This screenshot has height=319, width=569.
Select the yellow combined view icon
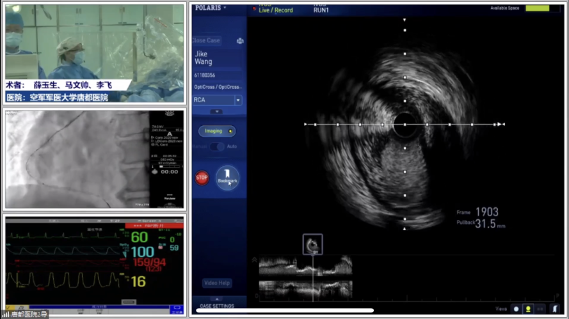point(529,309)
